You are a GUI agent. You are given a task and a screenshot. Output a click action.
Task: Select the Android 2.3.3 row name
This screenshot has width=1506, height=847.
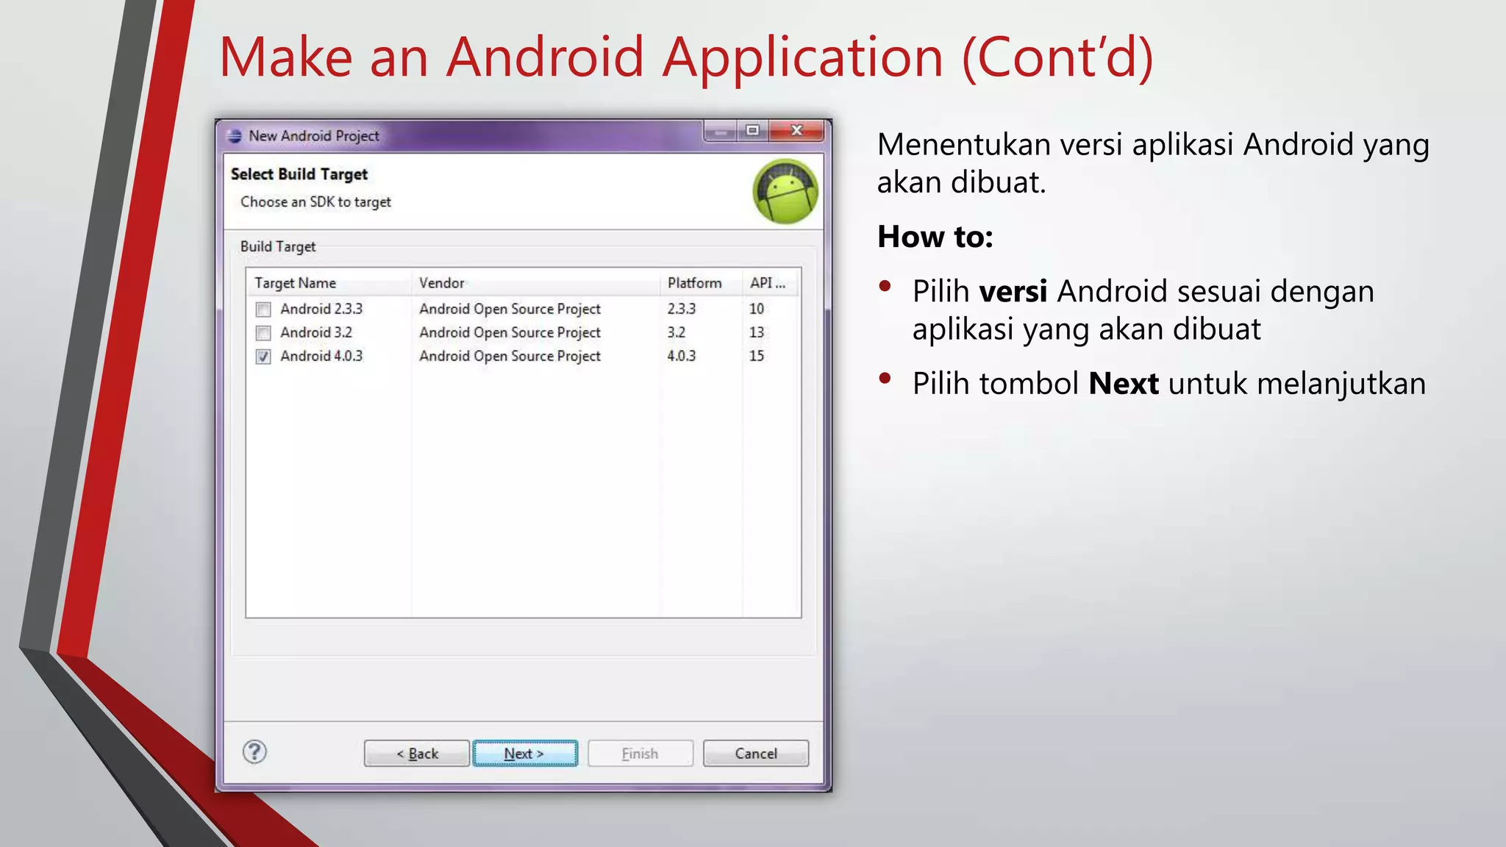pyautogui.click(x=321, y=309)
